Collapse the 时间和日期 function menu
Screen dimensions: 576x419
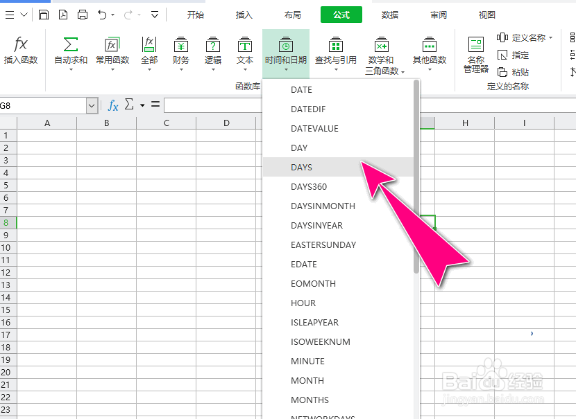[286, 53]
